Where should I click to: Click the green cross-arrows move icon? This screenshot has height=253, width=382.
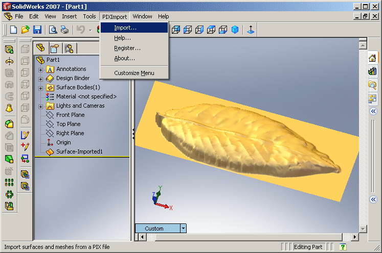(9, 194)
